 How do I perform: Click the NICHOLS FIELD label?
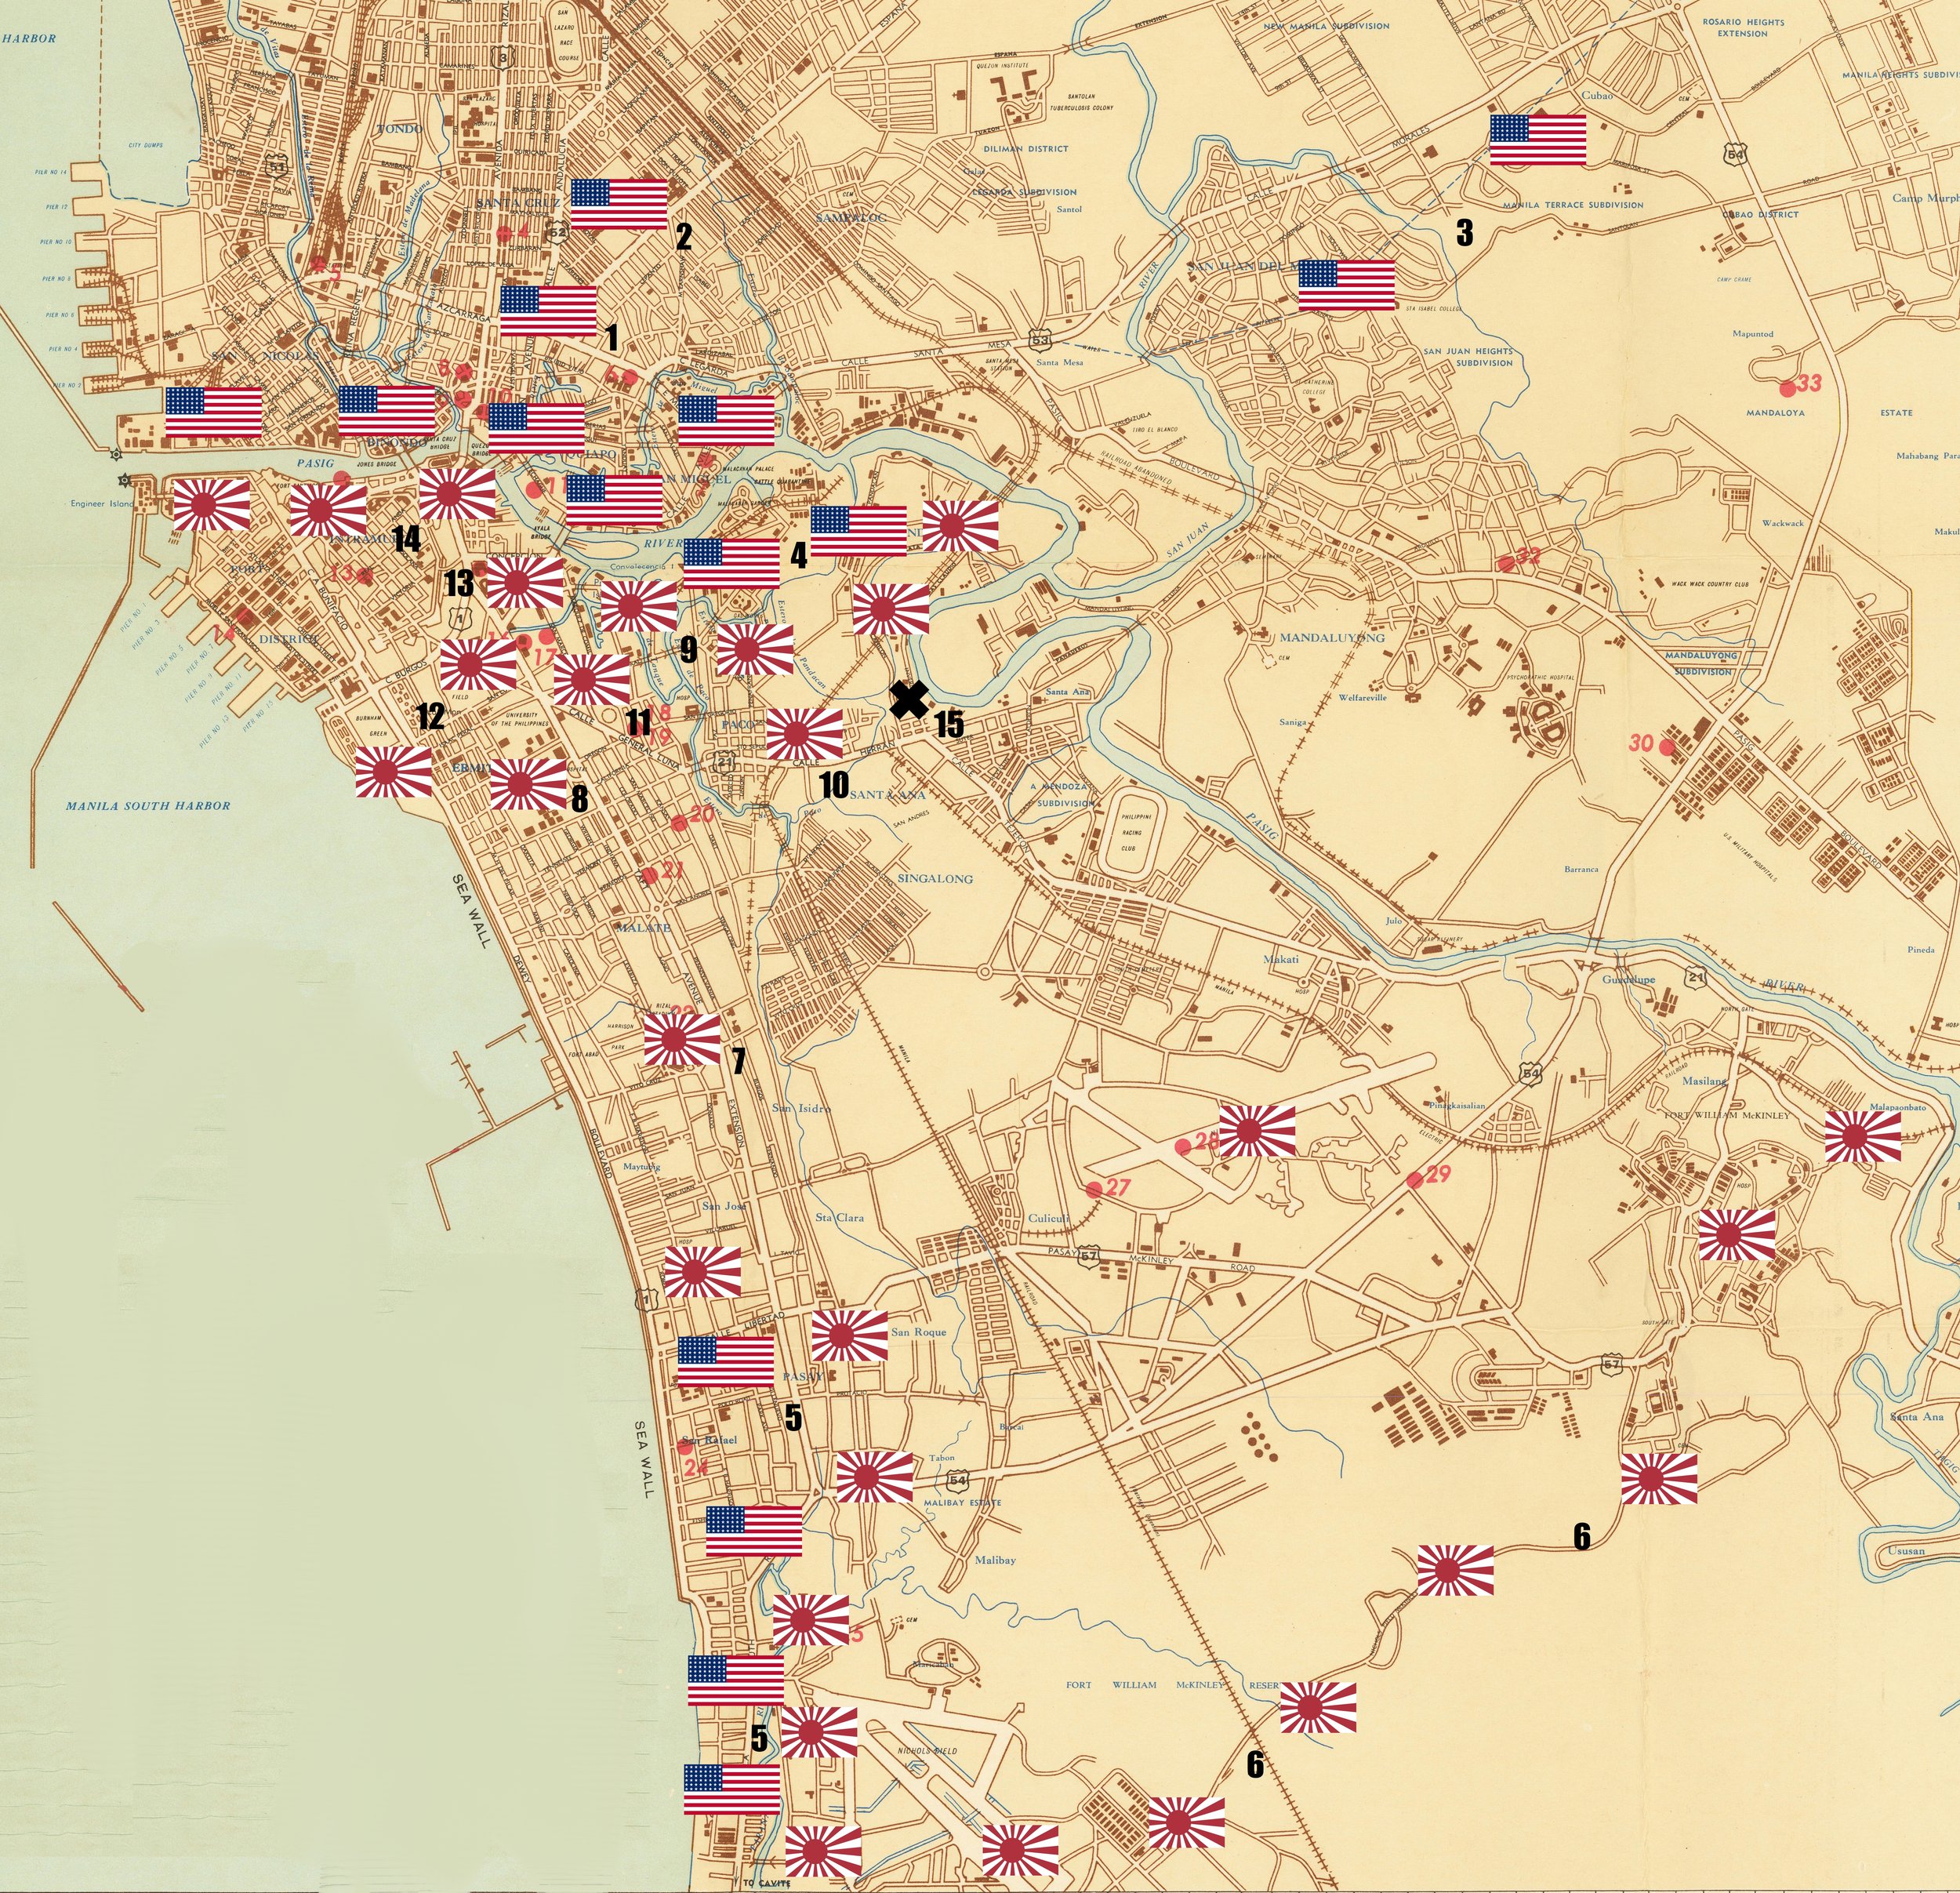(927, 1751)
